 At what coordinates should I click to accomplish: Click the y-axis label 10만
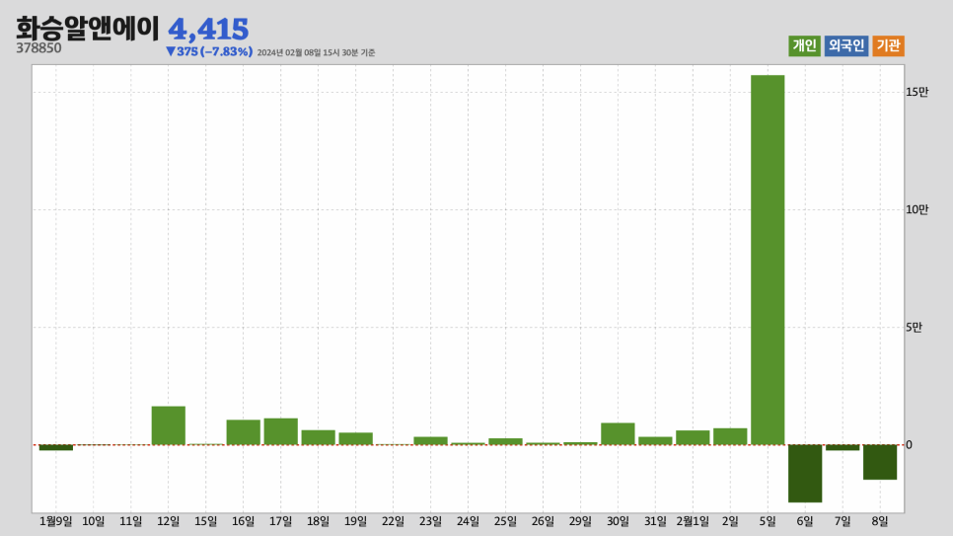(x=916, y=210)
